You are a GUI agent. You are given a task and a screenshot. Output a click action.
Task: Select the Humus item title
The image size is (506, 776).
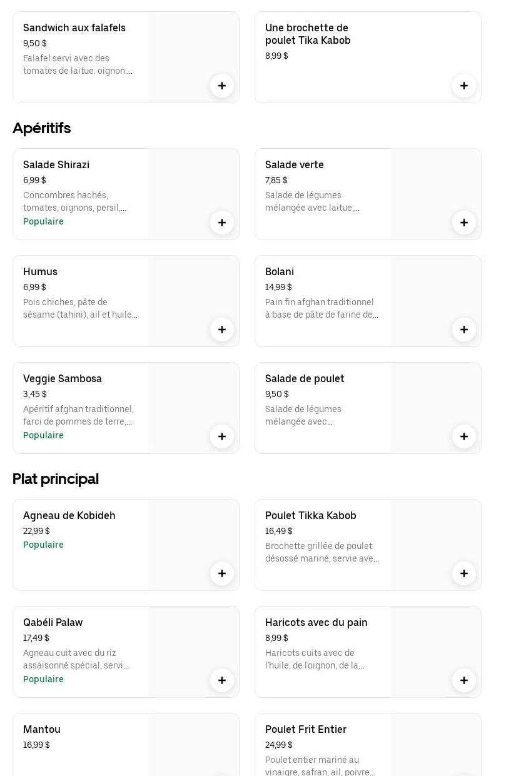[40, 272]
